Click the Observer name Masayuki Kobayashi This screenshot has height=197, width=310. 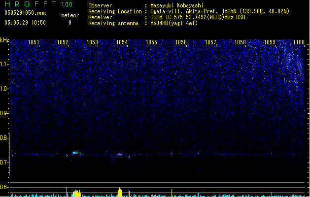point(177,5)
